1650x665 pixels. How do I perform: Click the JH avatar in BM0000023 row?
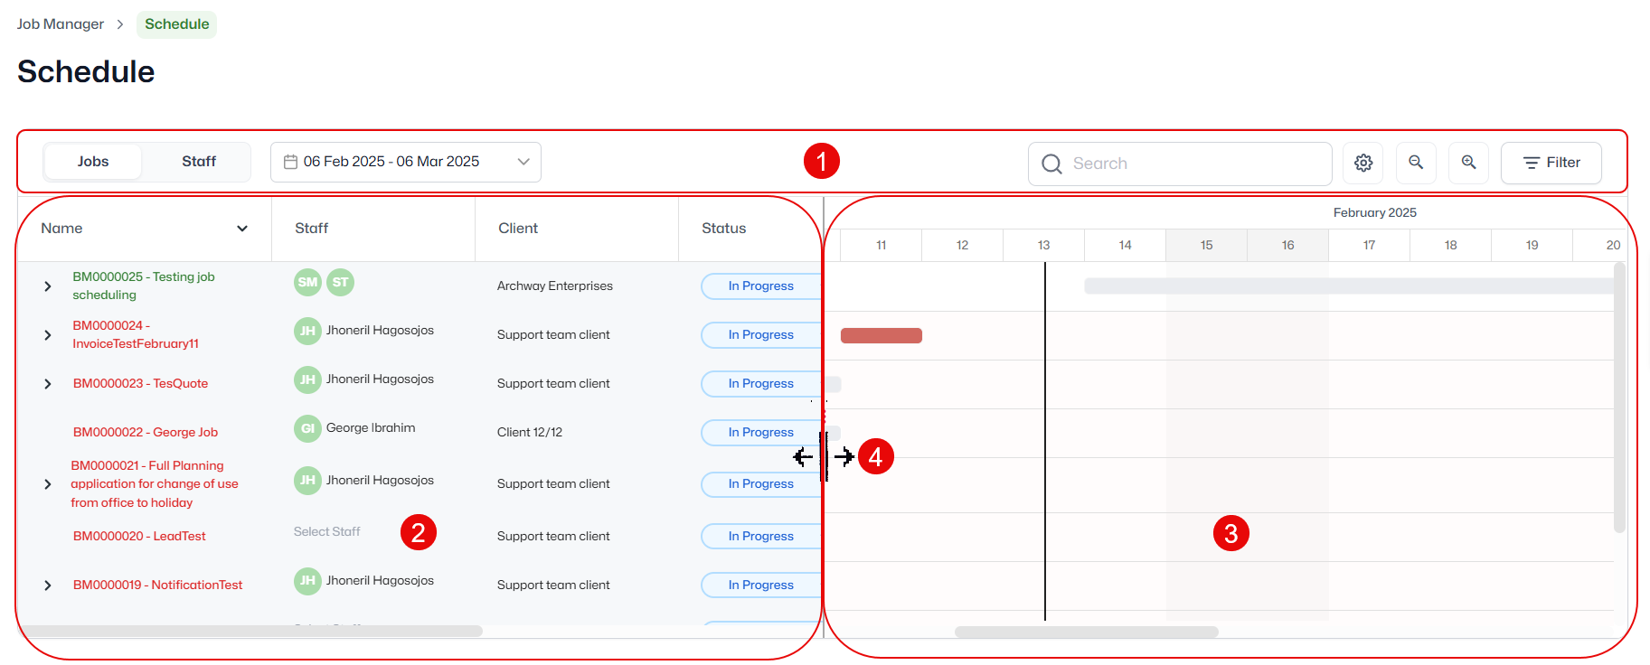pyautogui.click(x=307, y=379)
